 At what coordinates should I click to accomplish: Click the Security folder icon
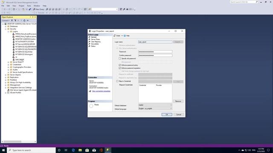[x=8, y=29]
